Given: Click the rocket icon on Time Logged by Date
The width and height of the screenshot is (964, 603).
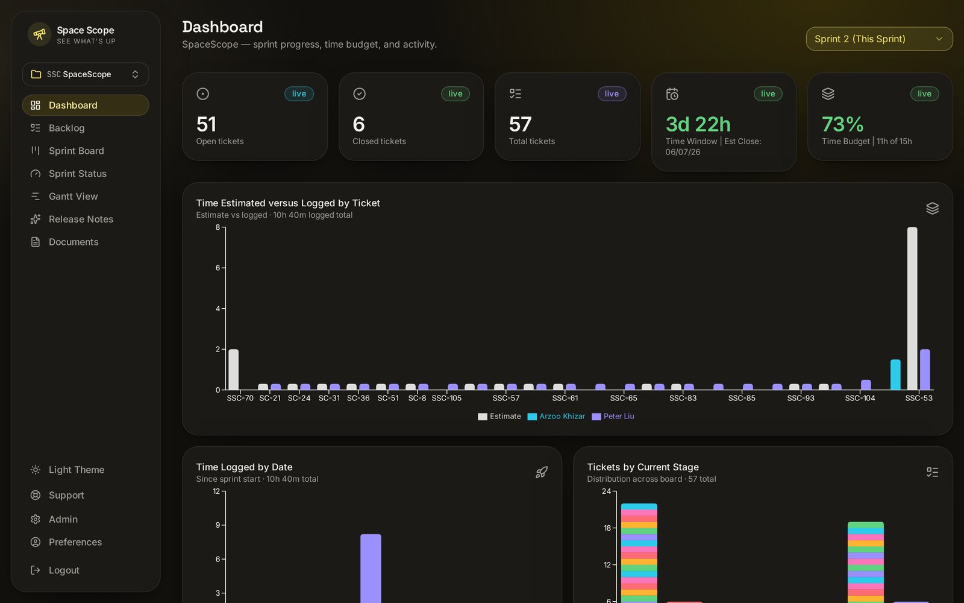Looking at the screenshot, I should [542, 472].
